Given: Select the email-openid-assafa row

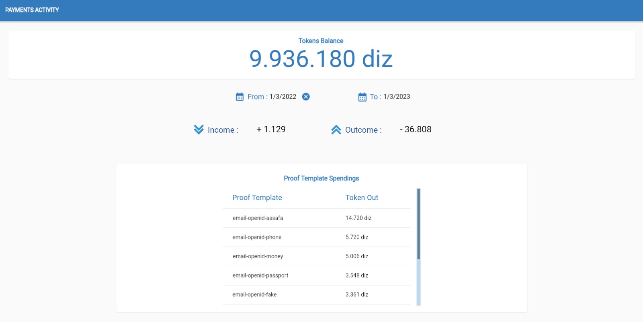Looking at the screenshot, I should point(317,218).
